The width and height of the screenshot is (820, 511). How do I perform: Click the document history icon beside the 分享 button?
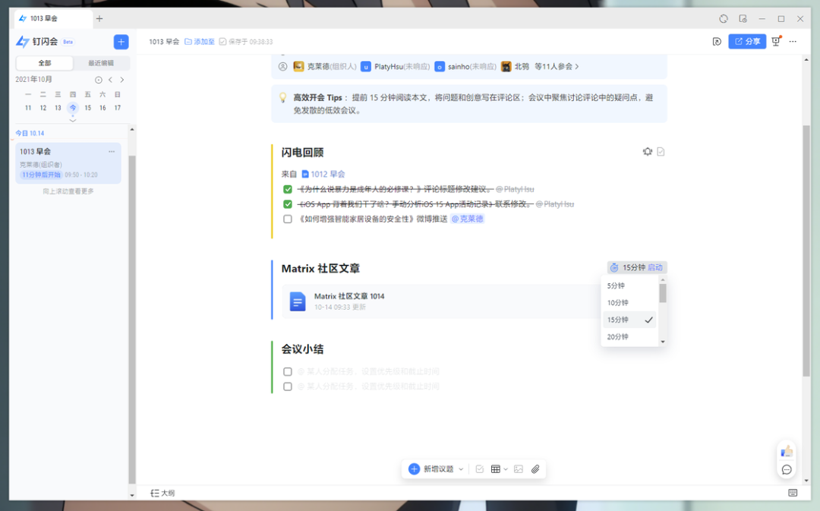pos(717,41)
